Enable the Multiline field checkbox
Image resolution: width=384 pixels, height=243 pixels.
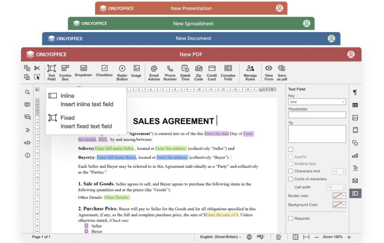click(291, 164)
